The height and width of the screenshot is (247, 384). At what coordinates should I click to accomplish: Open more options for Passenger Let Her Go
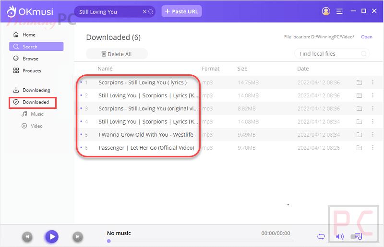pos(373,147)
